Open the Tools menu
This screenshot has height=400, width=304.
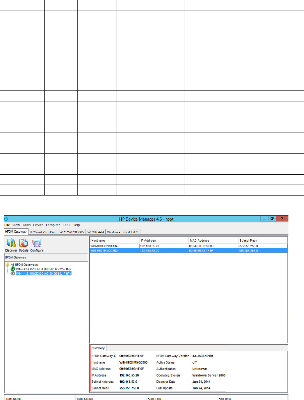coord(27,225)
